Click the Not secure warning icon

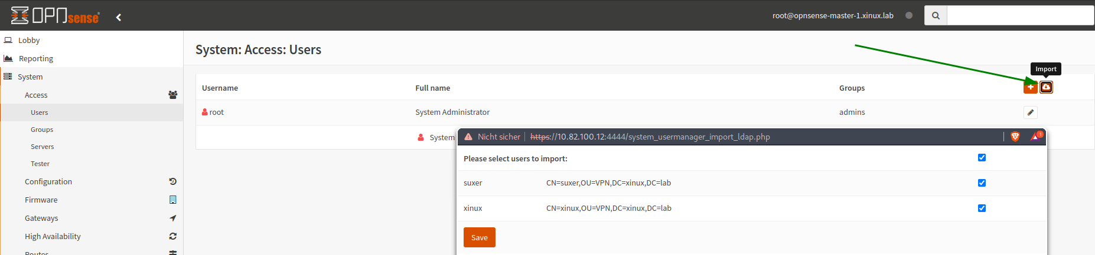click(468, 137)
